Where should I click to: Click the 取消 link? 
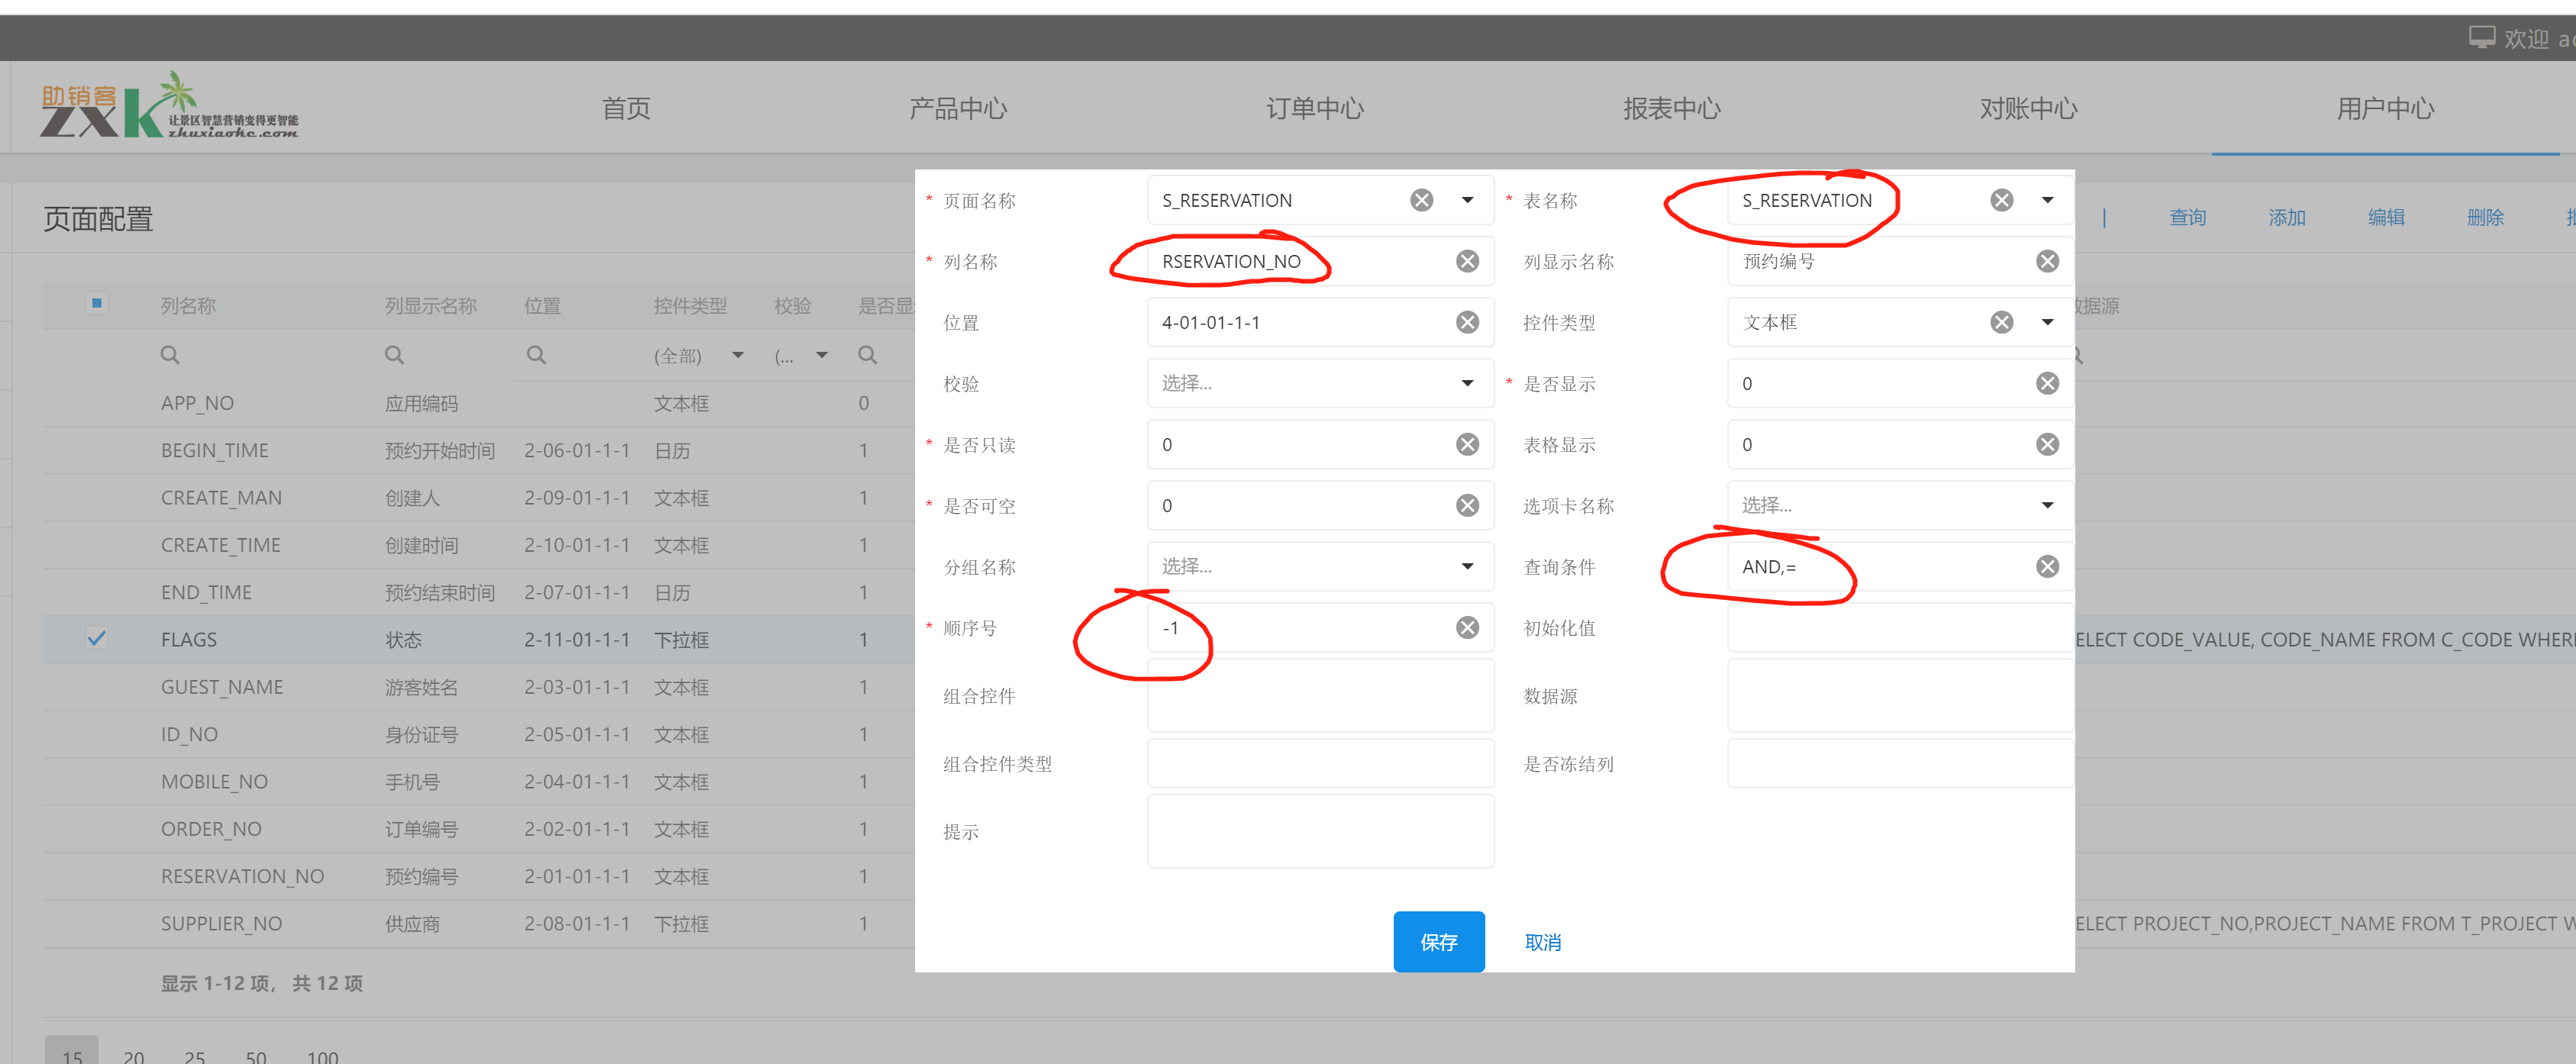[1542, 942]
